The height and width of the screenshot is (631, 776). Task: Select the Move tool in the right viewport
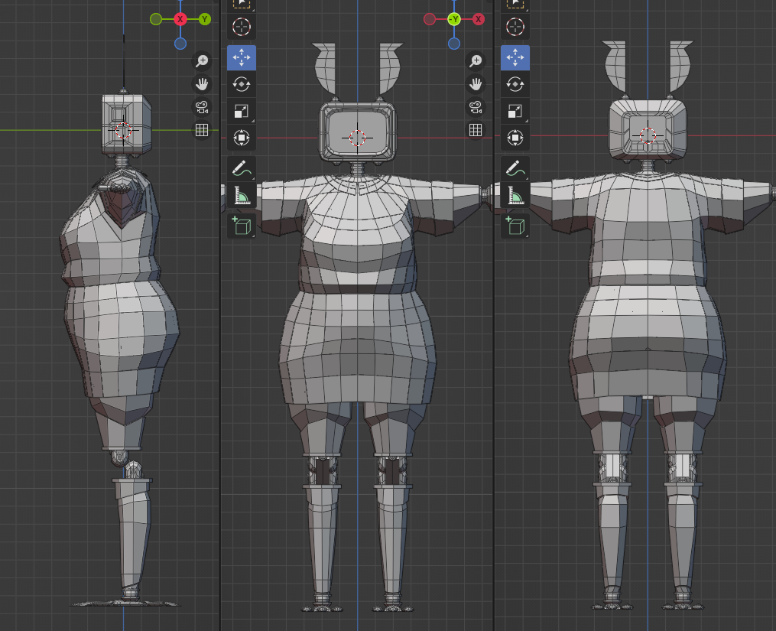[515, 57]
